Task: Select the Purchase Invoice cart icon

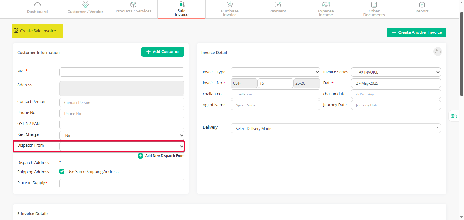Action: [229, 4]
